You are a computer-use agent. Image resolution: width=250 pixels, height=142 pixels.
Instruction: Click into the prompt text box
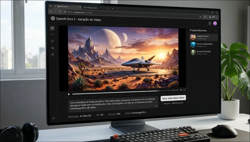click(113, 104)
